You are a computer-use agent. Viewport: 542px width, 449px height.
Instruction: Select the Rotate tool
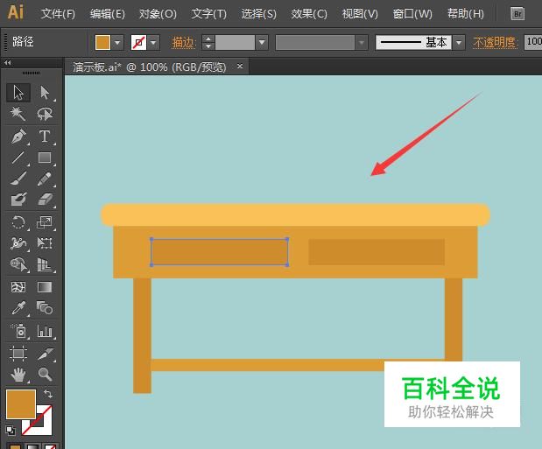18,222
